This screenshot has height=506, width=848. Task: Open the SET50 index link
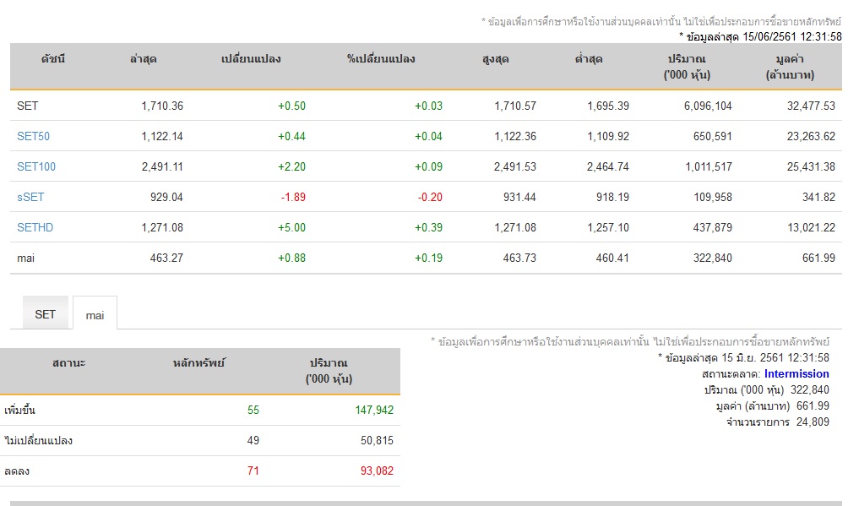point(33,136)
